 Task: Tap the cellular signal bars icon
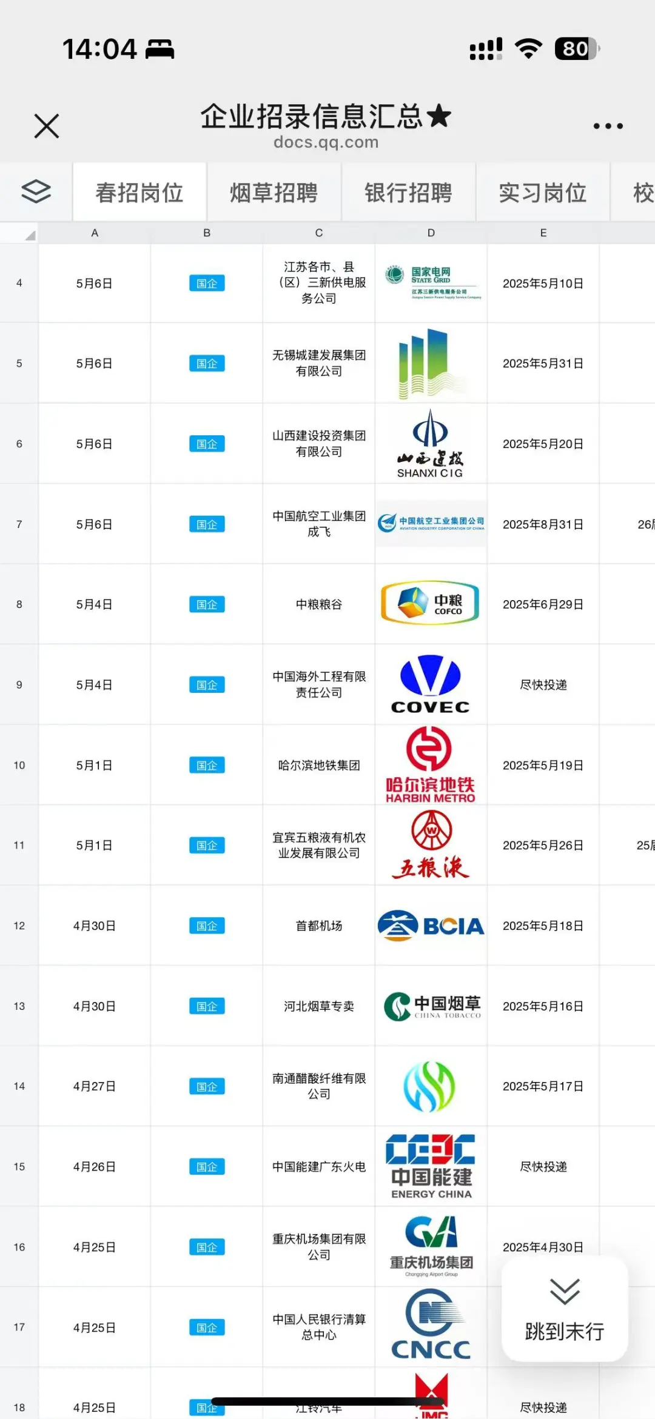point(486,48)
